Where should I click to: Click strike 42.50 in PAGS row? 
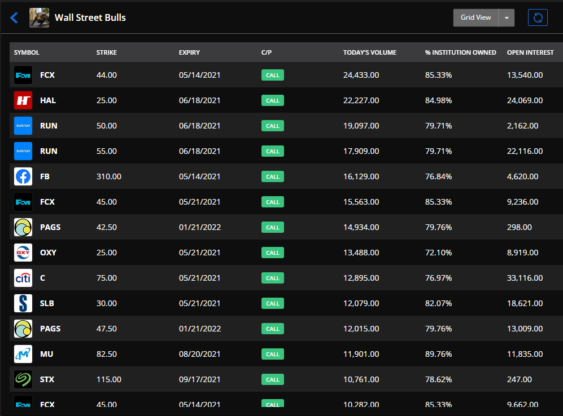click(x=107, y=227)
